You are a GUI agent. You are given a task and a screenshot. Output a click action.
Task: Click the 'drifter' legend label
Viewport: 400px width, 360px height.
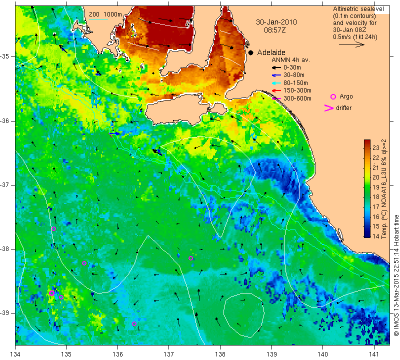(343, 108)
